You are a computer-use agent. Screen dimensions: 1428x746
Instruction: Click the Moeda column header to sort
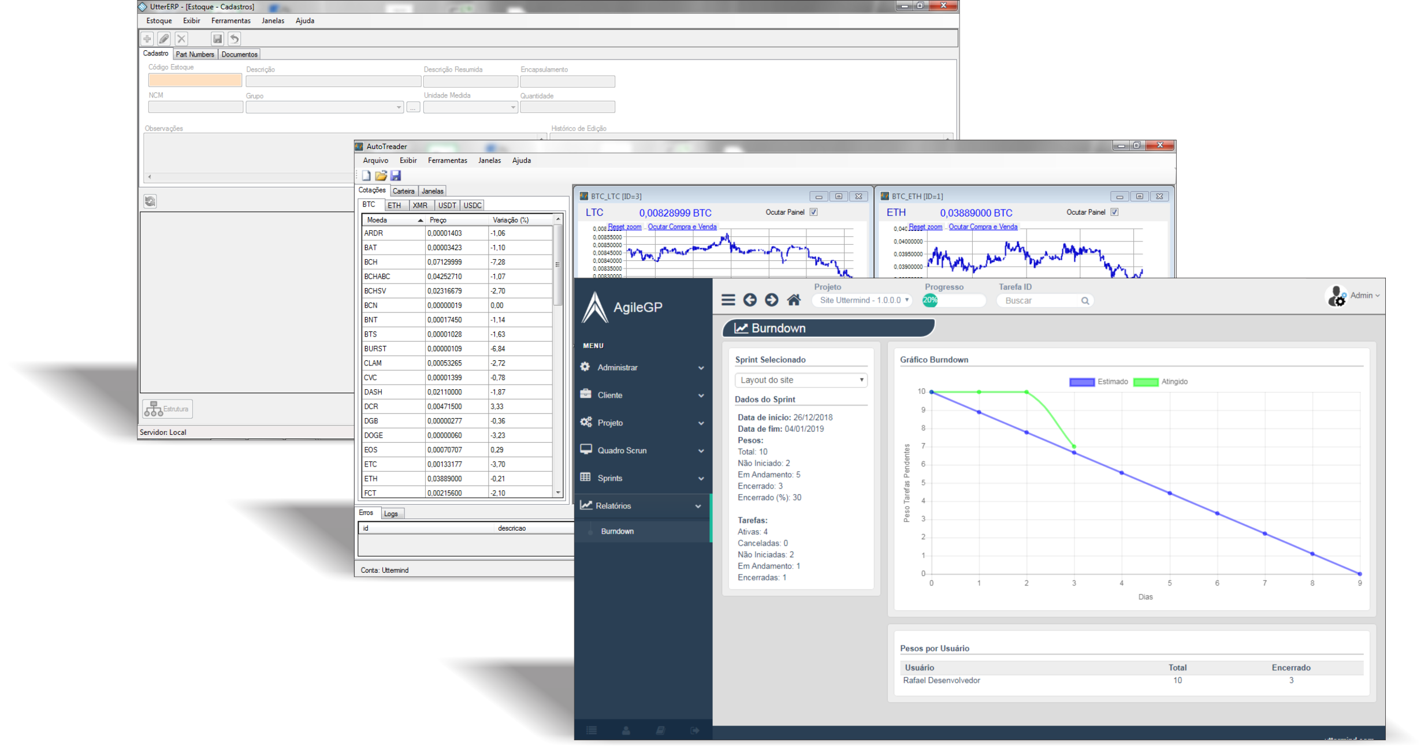[393, 220]
